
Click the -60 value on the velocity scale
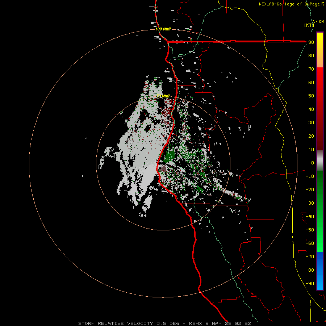click(310, 243)
